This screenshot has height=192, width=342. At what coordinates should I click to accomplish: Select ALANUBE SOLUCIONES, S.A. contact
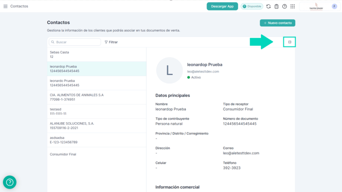(x=96, y=126)
